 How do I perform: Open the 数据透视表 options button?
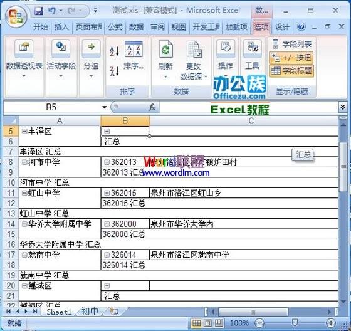(x=24, y=60)
